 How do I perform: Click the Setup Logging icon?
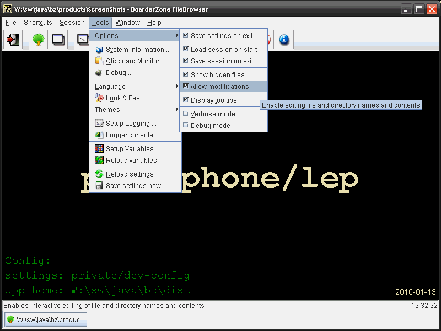(99, 123)
